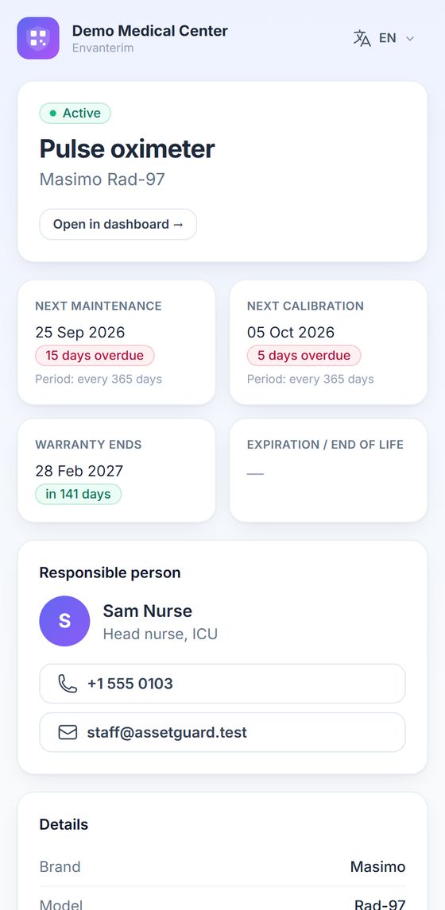
Task: Click the purple app logo icon
Action: [38, 38]
